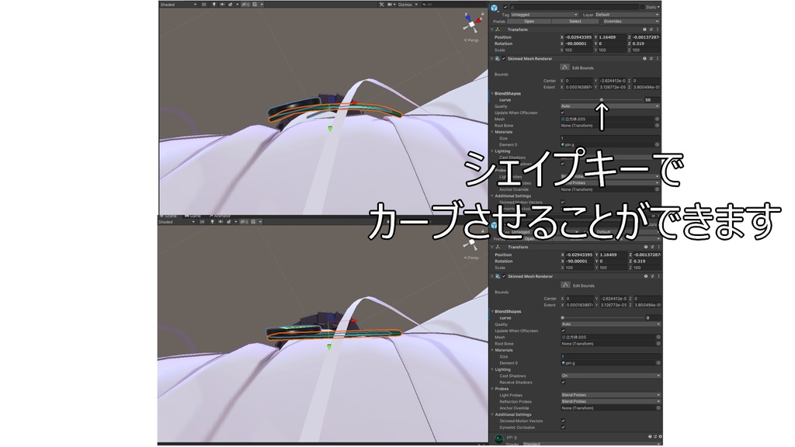Open Skinned Mesh Renderer help in upper Inspector
Screen dimensions: 795x447
[x=644, y=59]
